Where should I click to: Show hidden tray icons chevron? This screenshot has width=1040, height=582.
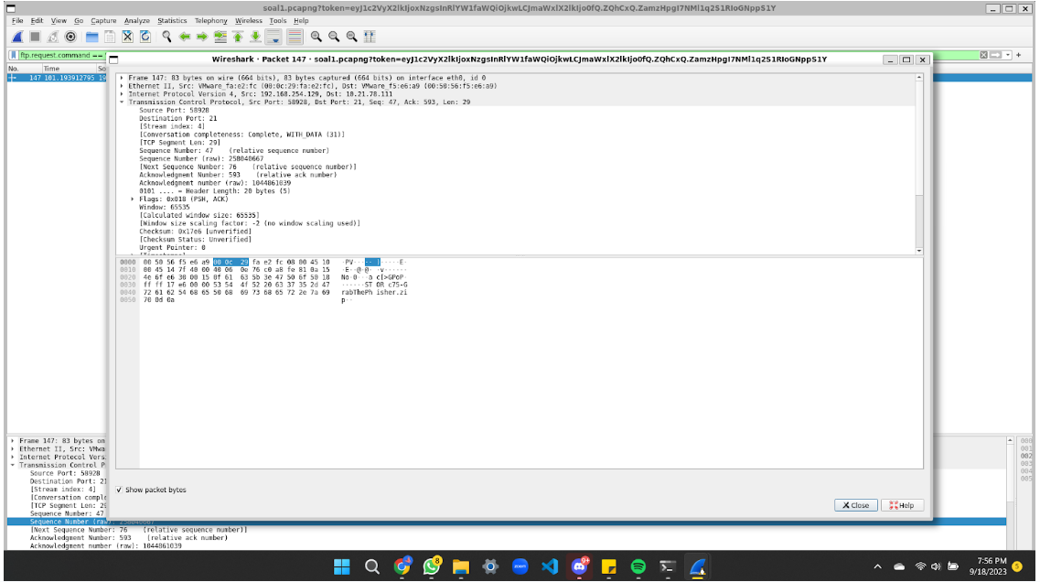coord(877,566)
